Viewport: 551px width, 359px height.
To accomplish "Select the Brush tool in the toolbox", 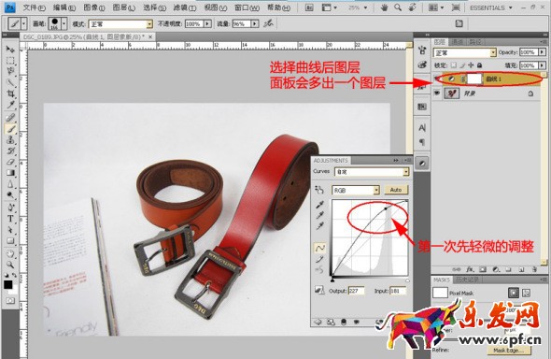I will click(10, 129).
